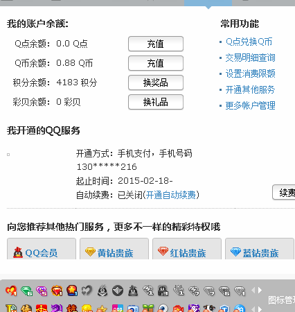This screenshot has height=312, width=295.
Task: Click the phone number 130*****216
Action: pos(107,167)
